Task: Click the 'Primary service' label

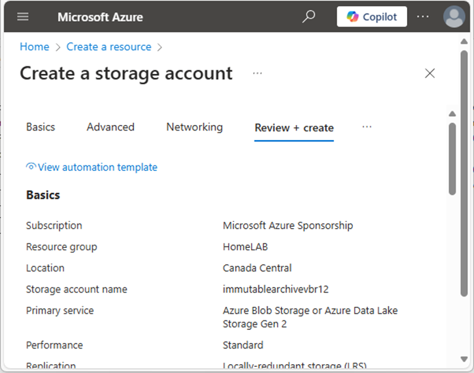Action: point(60,311)
